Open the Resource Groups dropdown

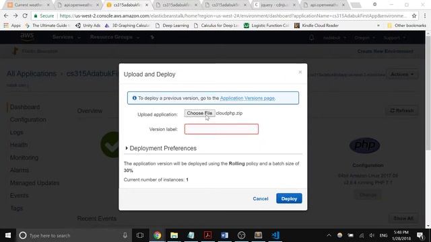point(114,37)
